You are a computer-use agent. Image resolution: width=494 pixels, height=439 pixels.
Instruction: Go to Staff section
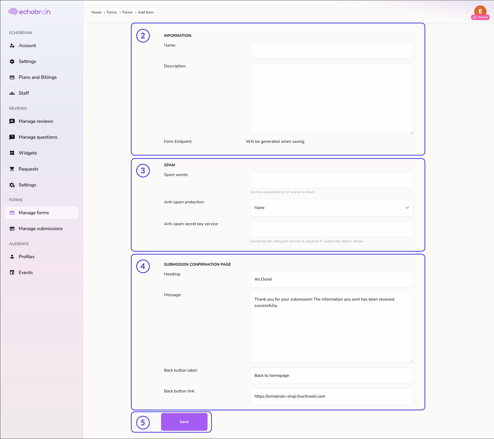coord(42,93)
